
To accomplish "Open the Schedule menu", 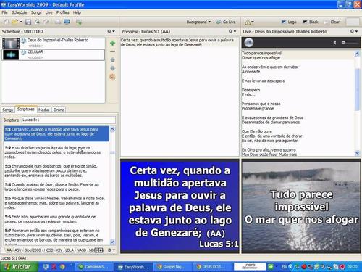I will (x=20, y=12).
